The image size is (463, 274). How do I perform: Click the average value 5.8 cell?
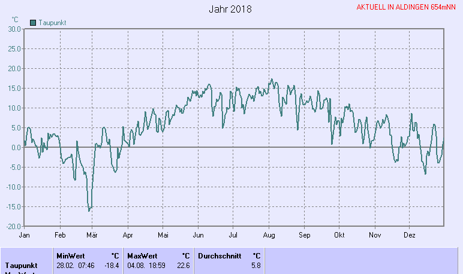[x=256, y=265]
